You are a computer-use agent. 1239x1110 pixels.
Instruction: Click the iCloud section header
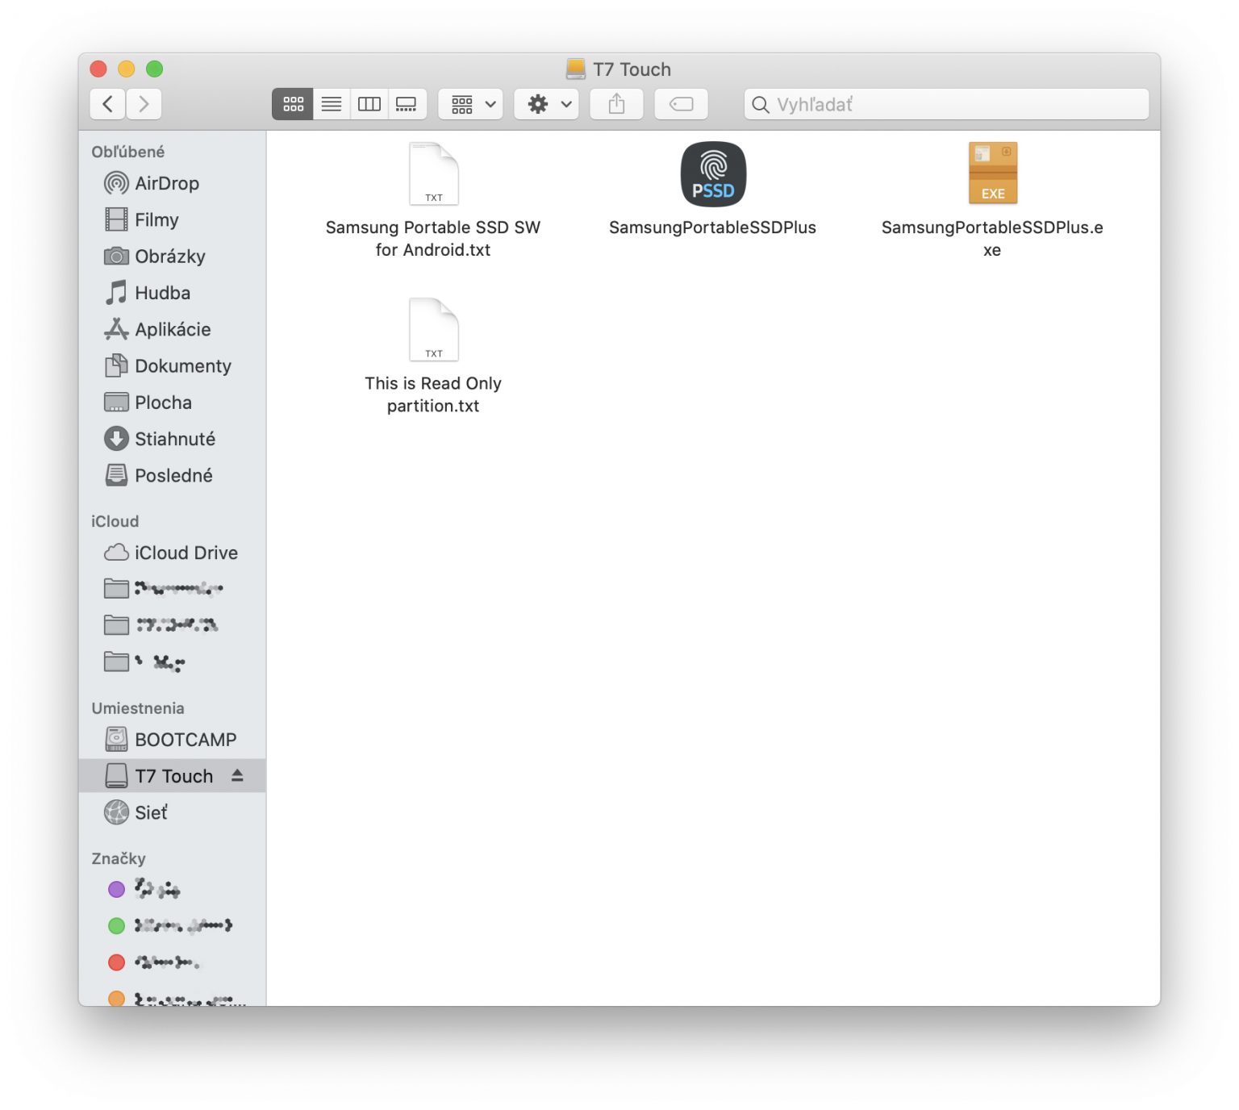[x=115, y=521]
